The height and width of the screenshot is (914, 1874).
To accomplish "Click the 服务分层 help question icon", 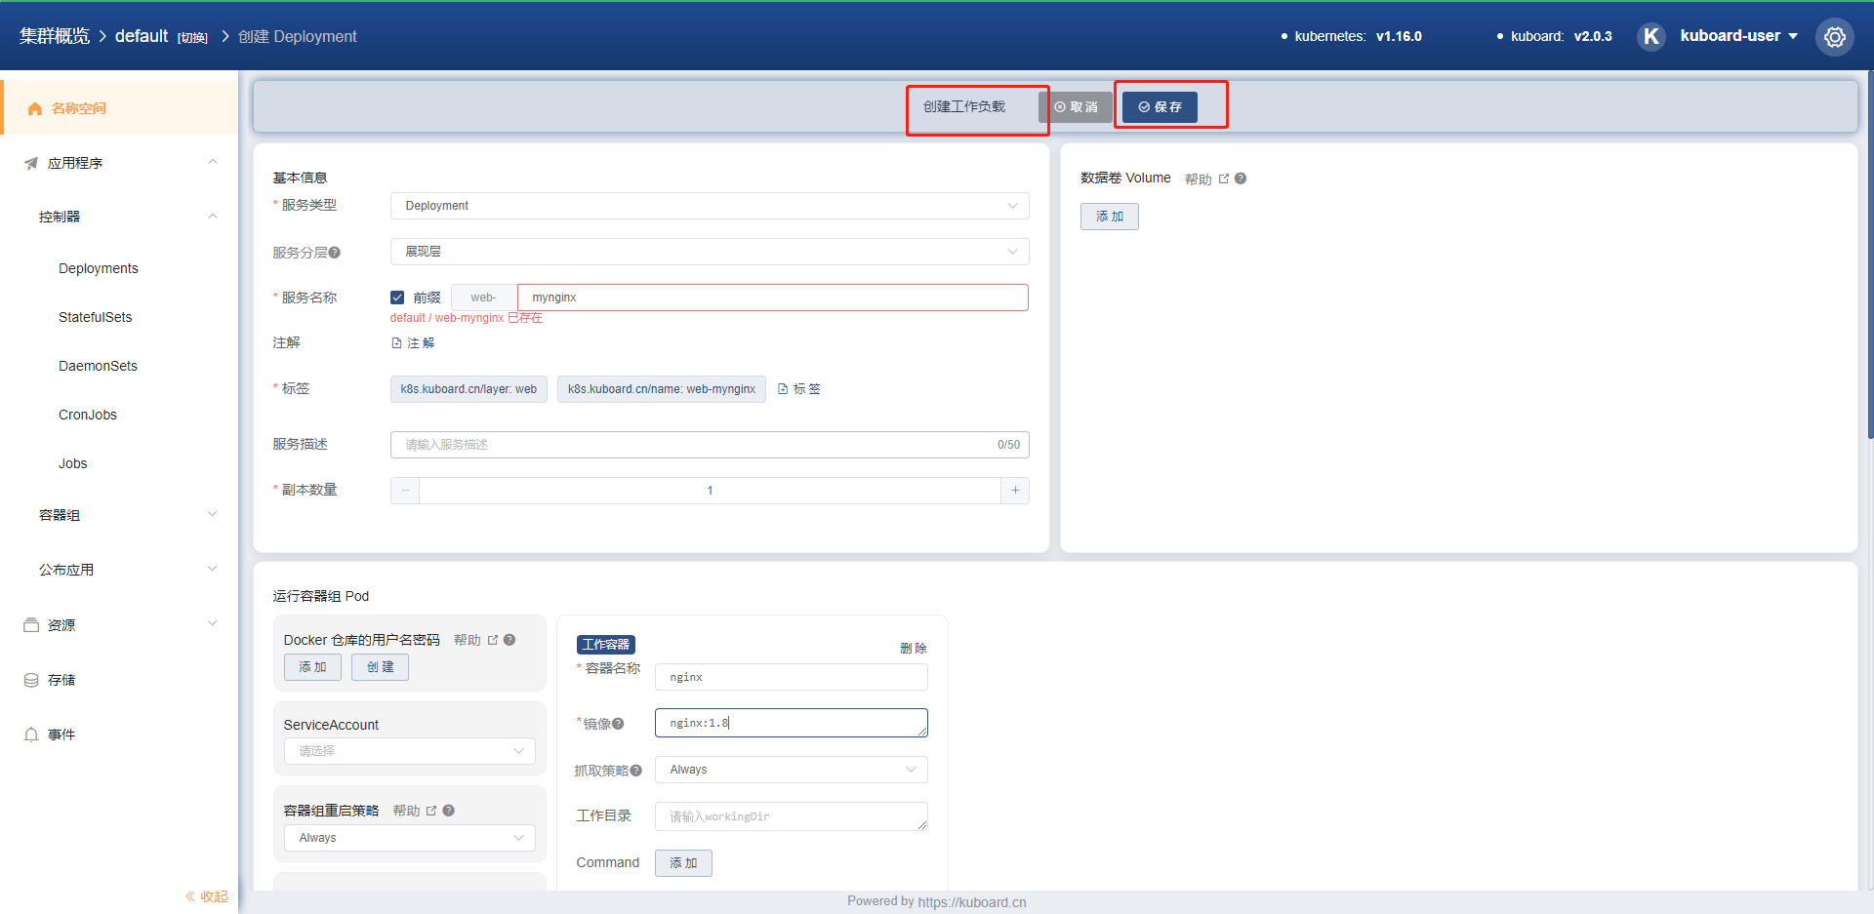I will (x=335, y=253).
